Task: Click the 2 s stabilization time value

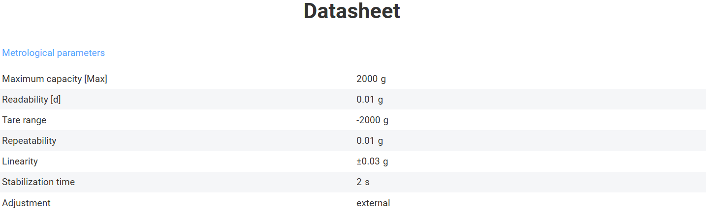Action: 363,182
